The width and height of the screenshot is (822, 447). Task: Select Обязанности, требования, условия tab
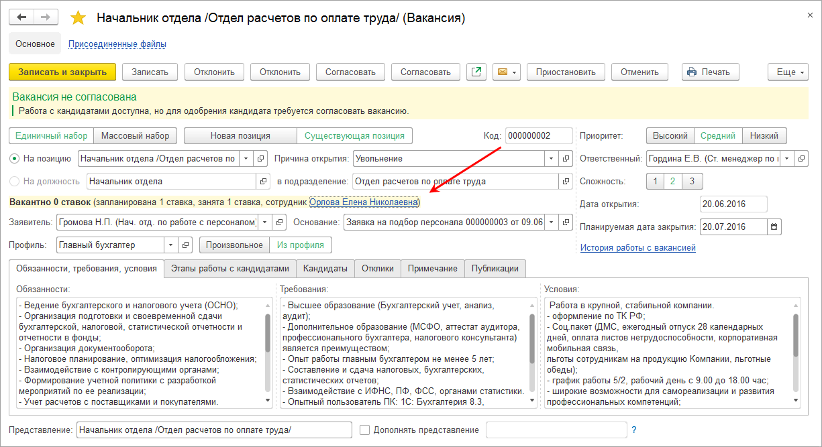(x=87, y=268)
